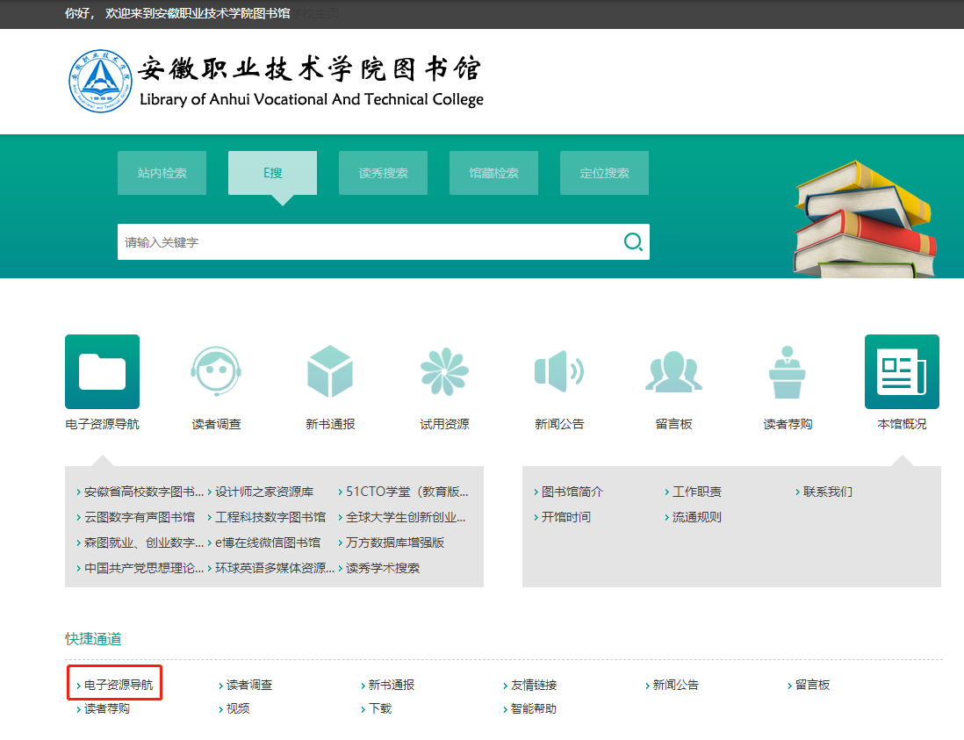This screenshot has width=964, height=740.
Task: Select the 读秀搜索 tab
Action: (x=383, y=173)
